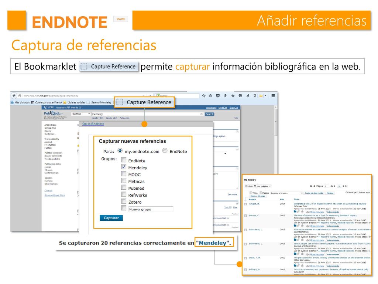
Task: Click the Sign Out link
Action: click(234, 108)
